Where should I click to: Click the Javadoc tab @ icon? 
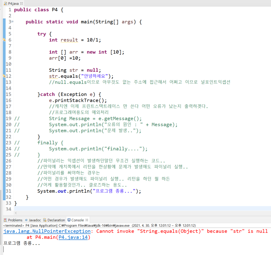click(x=26, y=220)
